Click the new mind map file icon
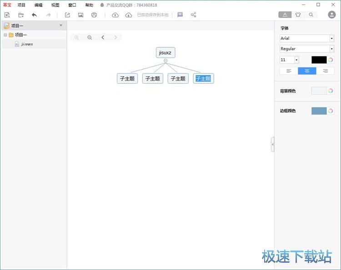The image size is (341, 270). (7, 15)
